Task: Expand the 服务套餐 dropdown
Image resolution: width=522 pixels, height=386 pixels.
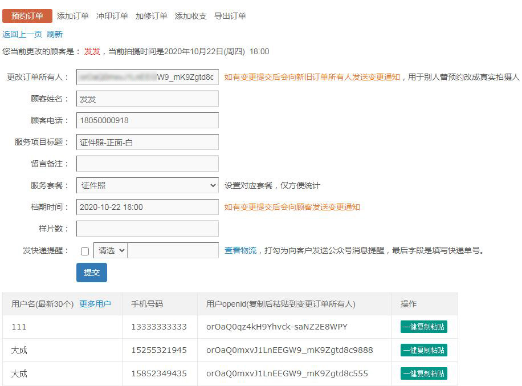Action: (x=148, y=185)
